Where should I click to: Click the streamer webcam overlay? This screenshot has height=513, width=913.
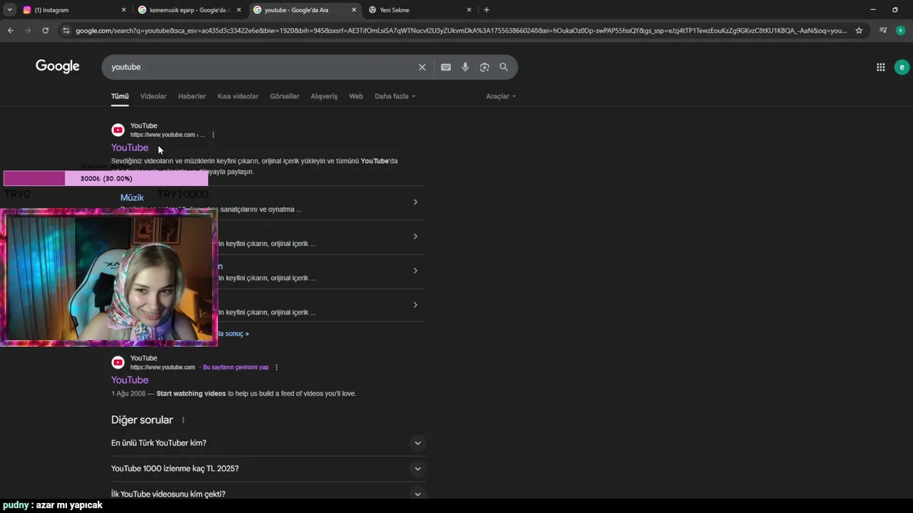pos(109,278)
